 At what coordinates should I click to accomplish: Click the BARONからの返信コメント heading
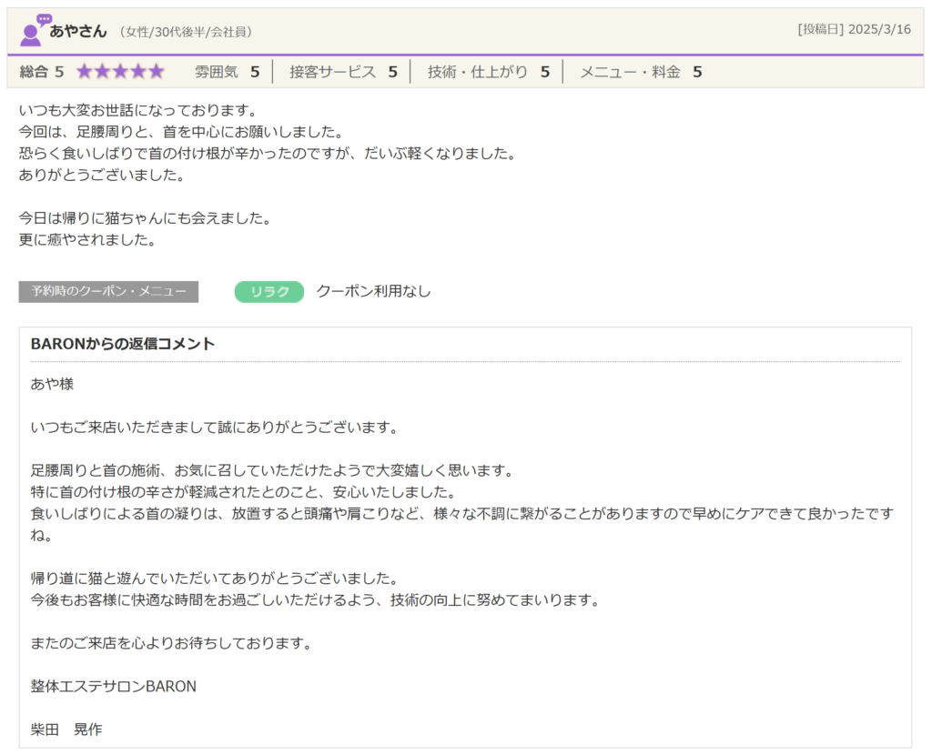(x=123, y=344)
